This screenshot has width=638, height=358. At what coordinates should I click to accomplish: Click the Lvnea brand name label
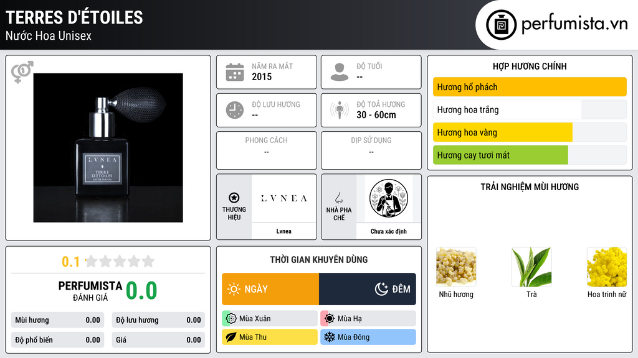point(283,231)
